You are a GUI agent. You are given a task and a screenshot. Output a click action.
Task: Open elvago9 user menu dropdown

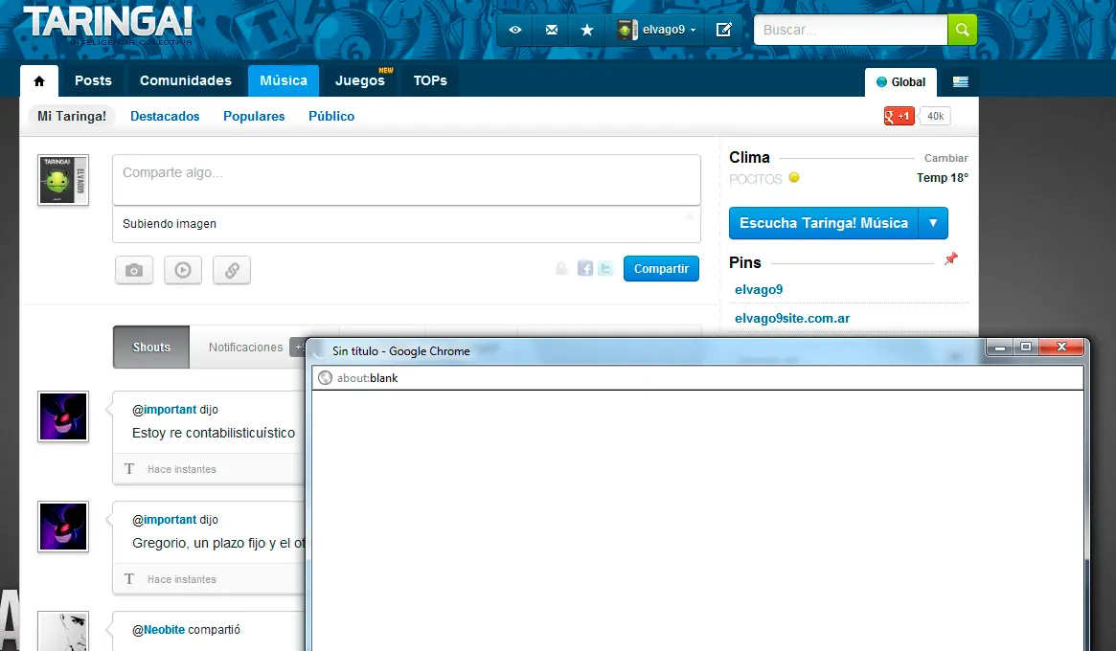(656, 30)
